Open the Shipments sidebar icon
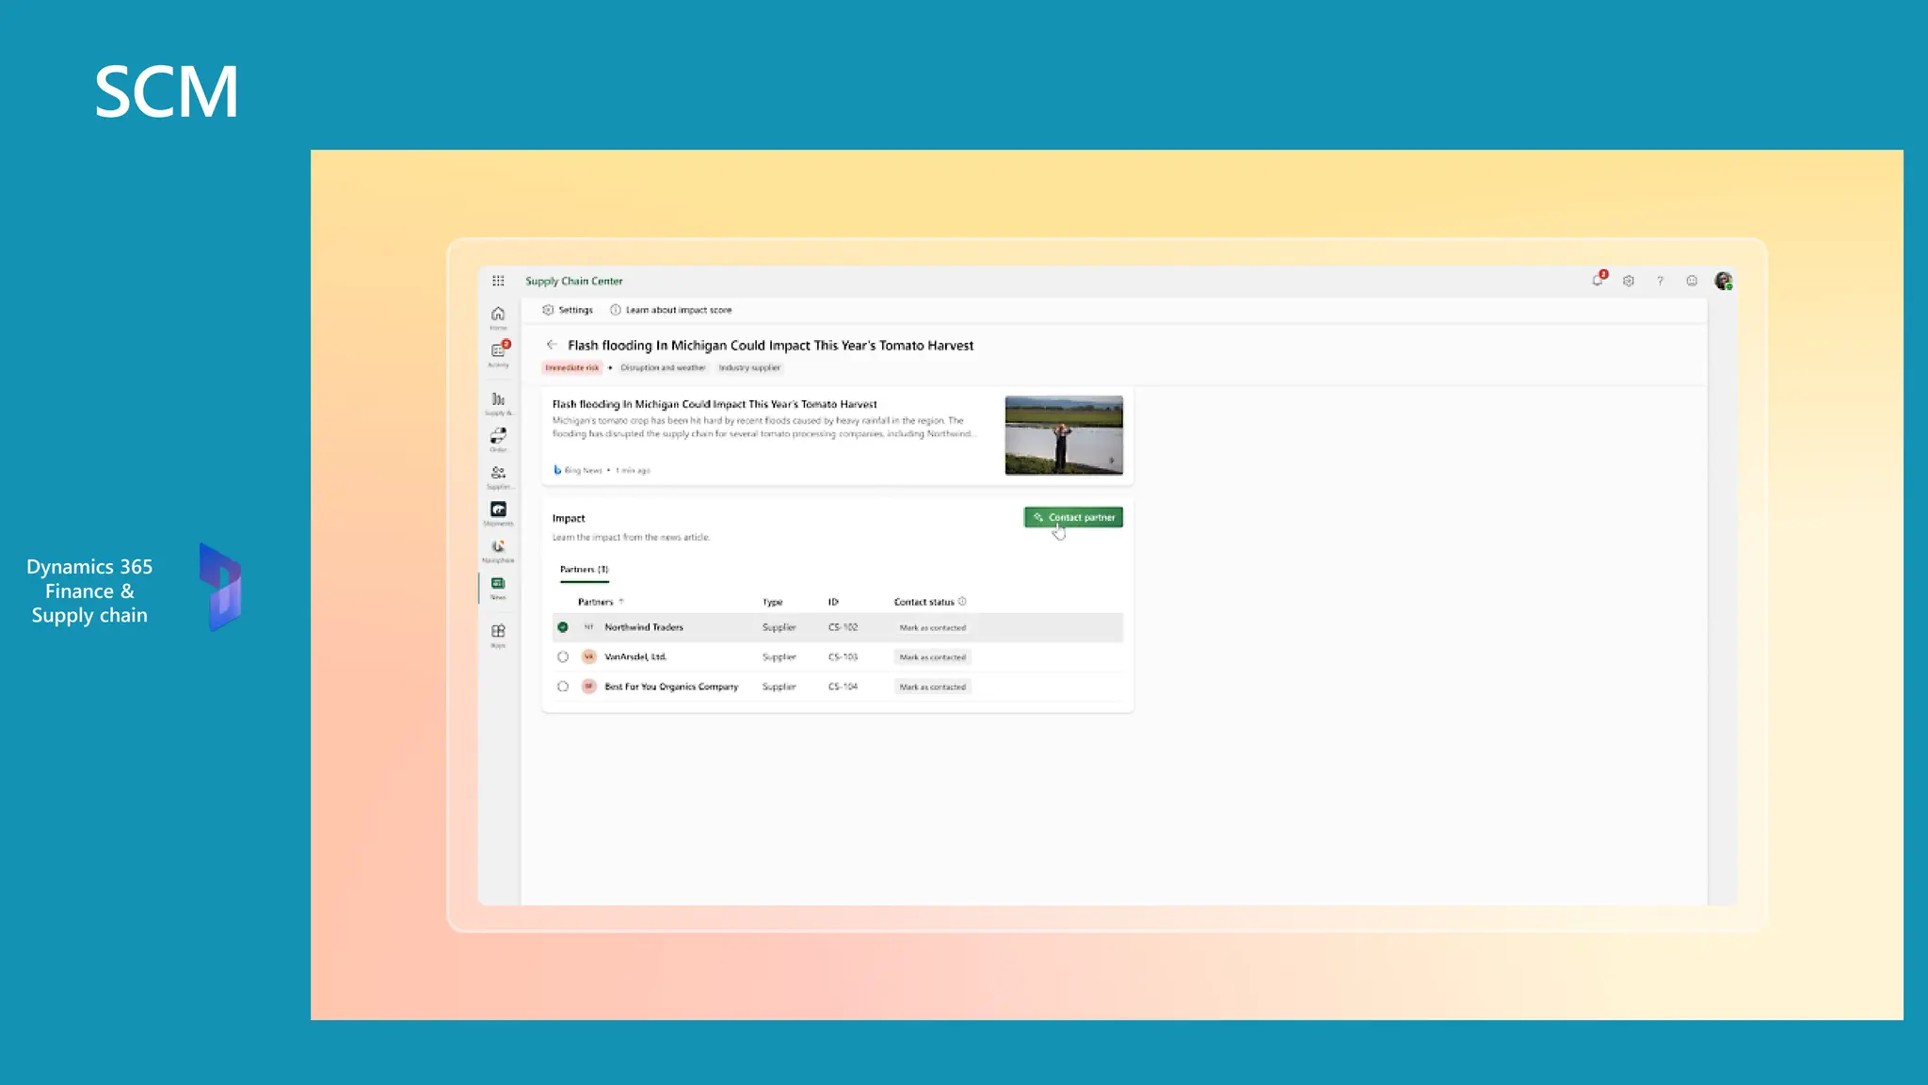Image resolution: width=1928 pixels, height=1085 pixels. click(x=498, y=513)
